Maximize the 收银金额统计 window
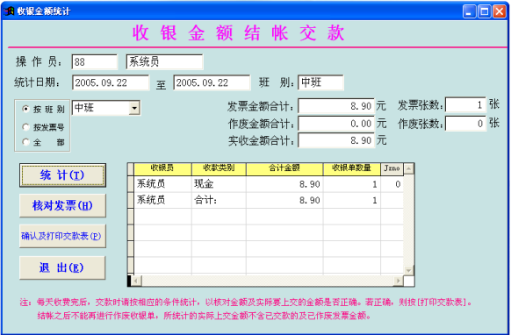This screenshot has height=335, width=511. 485,11
